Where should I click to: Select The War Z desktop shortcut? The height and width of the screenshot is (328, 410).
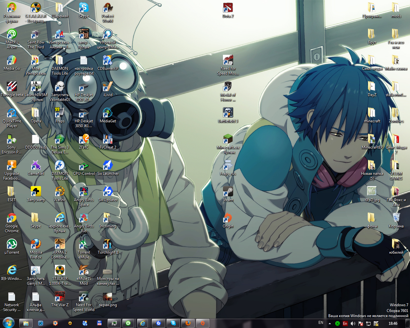point(60,299)
